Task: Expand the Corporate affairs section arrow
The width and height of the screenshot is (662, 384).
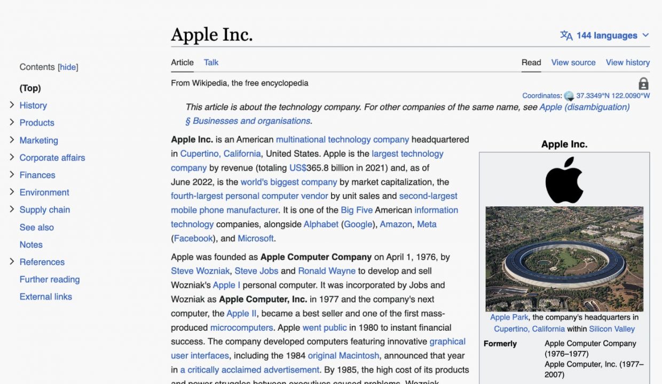Action: [x=12, y=157]
